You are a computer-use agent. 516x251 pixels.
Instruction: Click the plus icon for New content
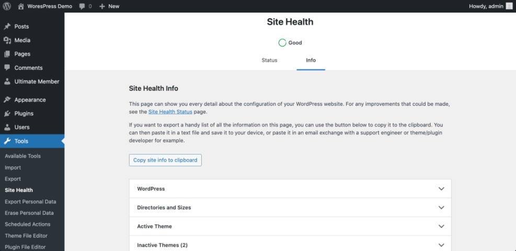[102, 6]
